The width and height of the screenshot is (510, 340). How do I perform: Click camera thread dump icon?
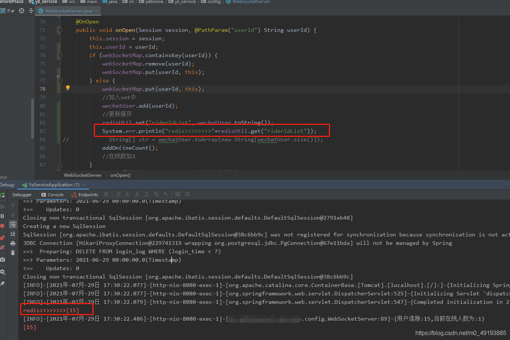[x=2, y=259]
